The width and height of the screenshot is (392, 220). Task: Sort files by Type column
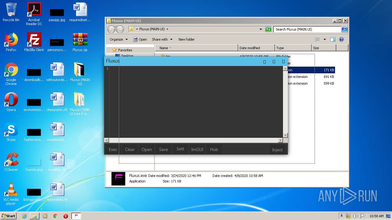pos(293,48)
